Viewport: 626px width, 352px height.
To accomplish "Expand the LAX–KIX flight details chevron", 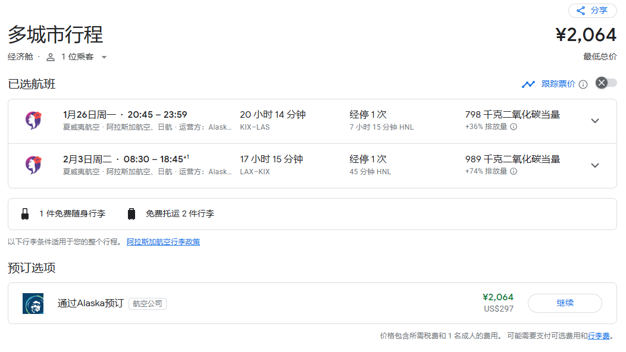I will [595, 165].
